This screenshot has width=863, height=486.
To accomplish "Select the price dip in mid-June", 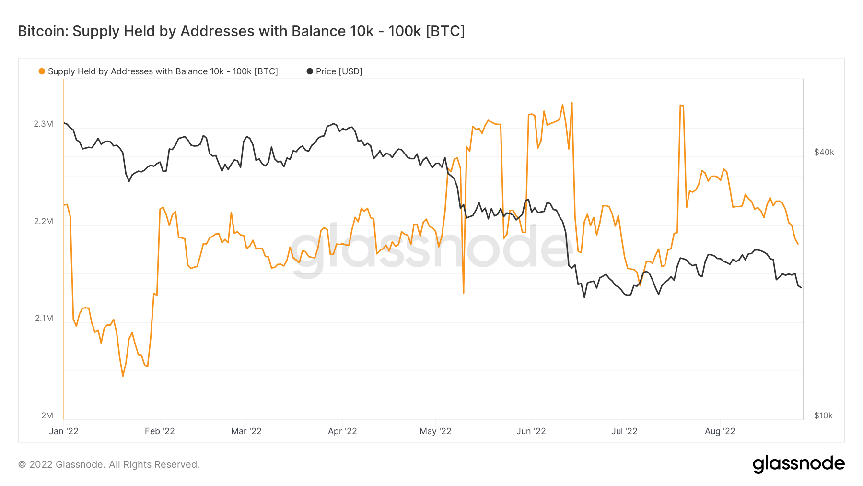I will coord(585,297).
